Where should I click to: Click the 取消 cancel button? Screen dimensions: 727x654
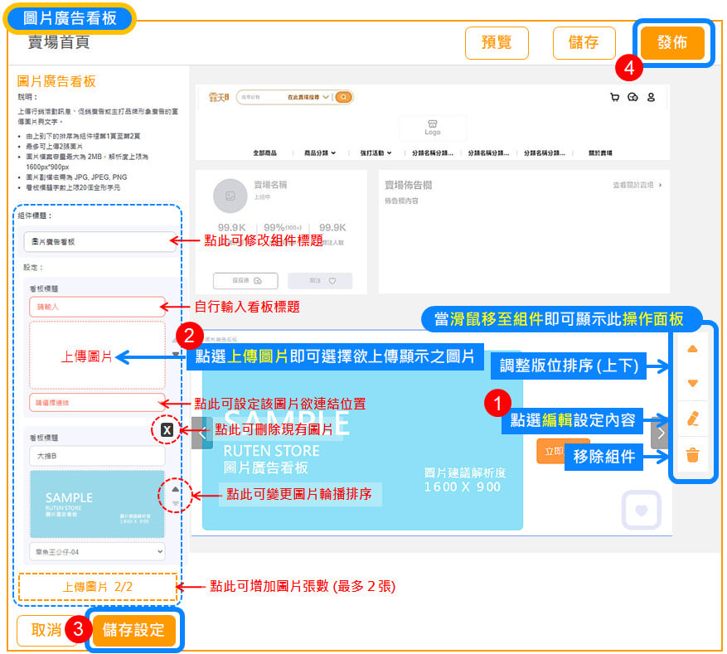point(46,630)
